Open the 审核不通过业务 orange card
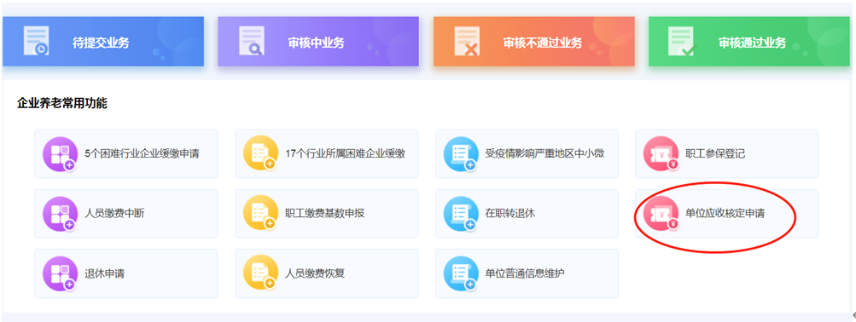Image resolution: width=856 pixels, height=322 pixels. pyautogui.click(x=534, y=42)
